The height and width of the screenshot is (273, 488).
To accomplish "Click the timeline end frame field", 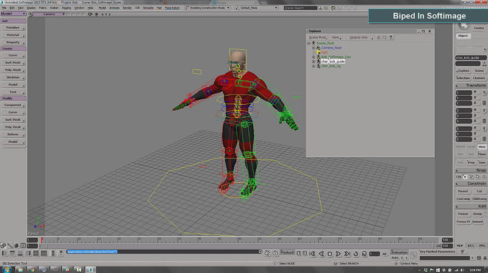I will click(x=447, y=240).
